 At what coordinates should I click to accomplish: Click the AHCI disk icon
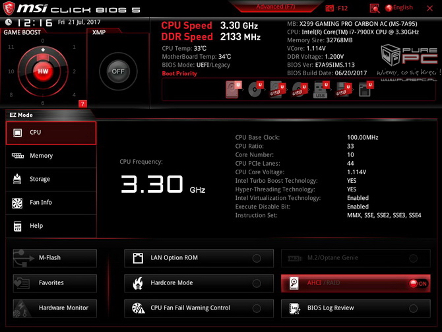coord(294,283)
